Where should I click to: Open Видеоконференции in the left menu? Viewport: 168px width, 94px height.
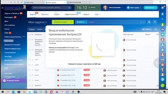(x=12, y=49)
